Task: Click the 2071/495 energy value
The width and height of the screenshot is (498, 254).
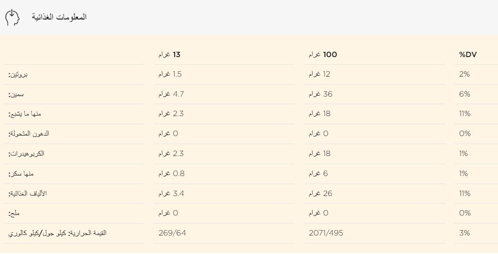Action: point(326,234)
